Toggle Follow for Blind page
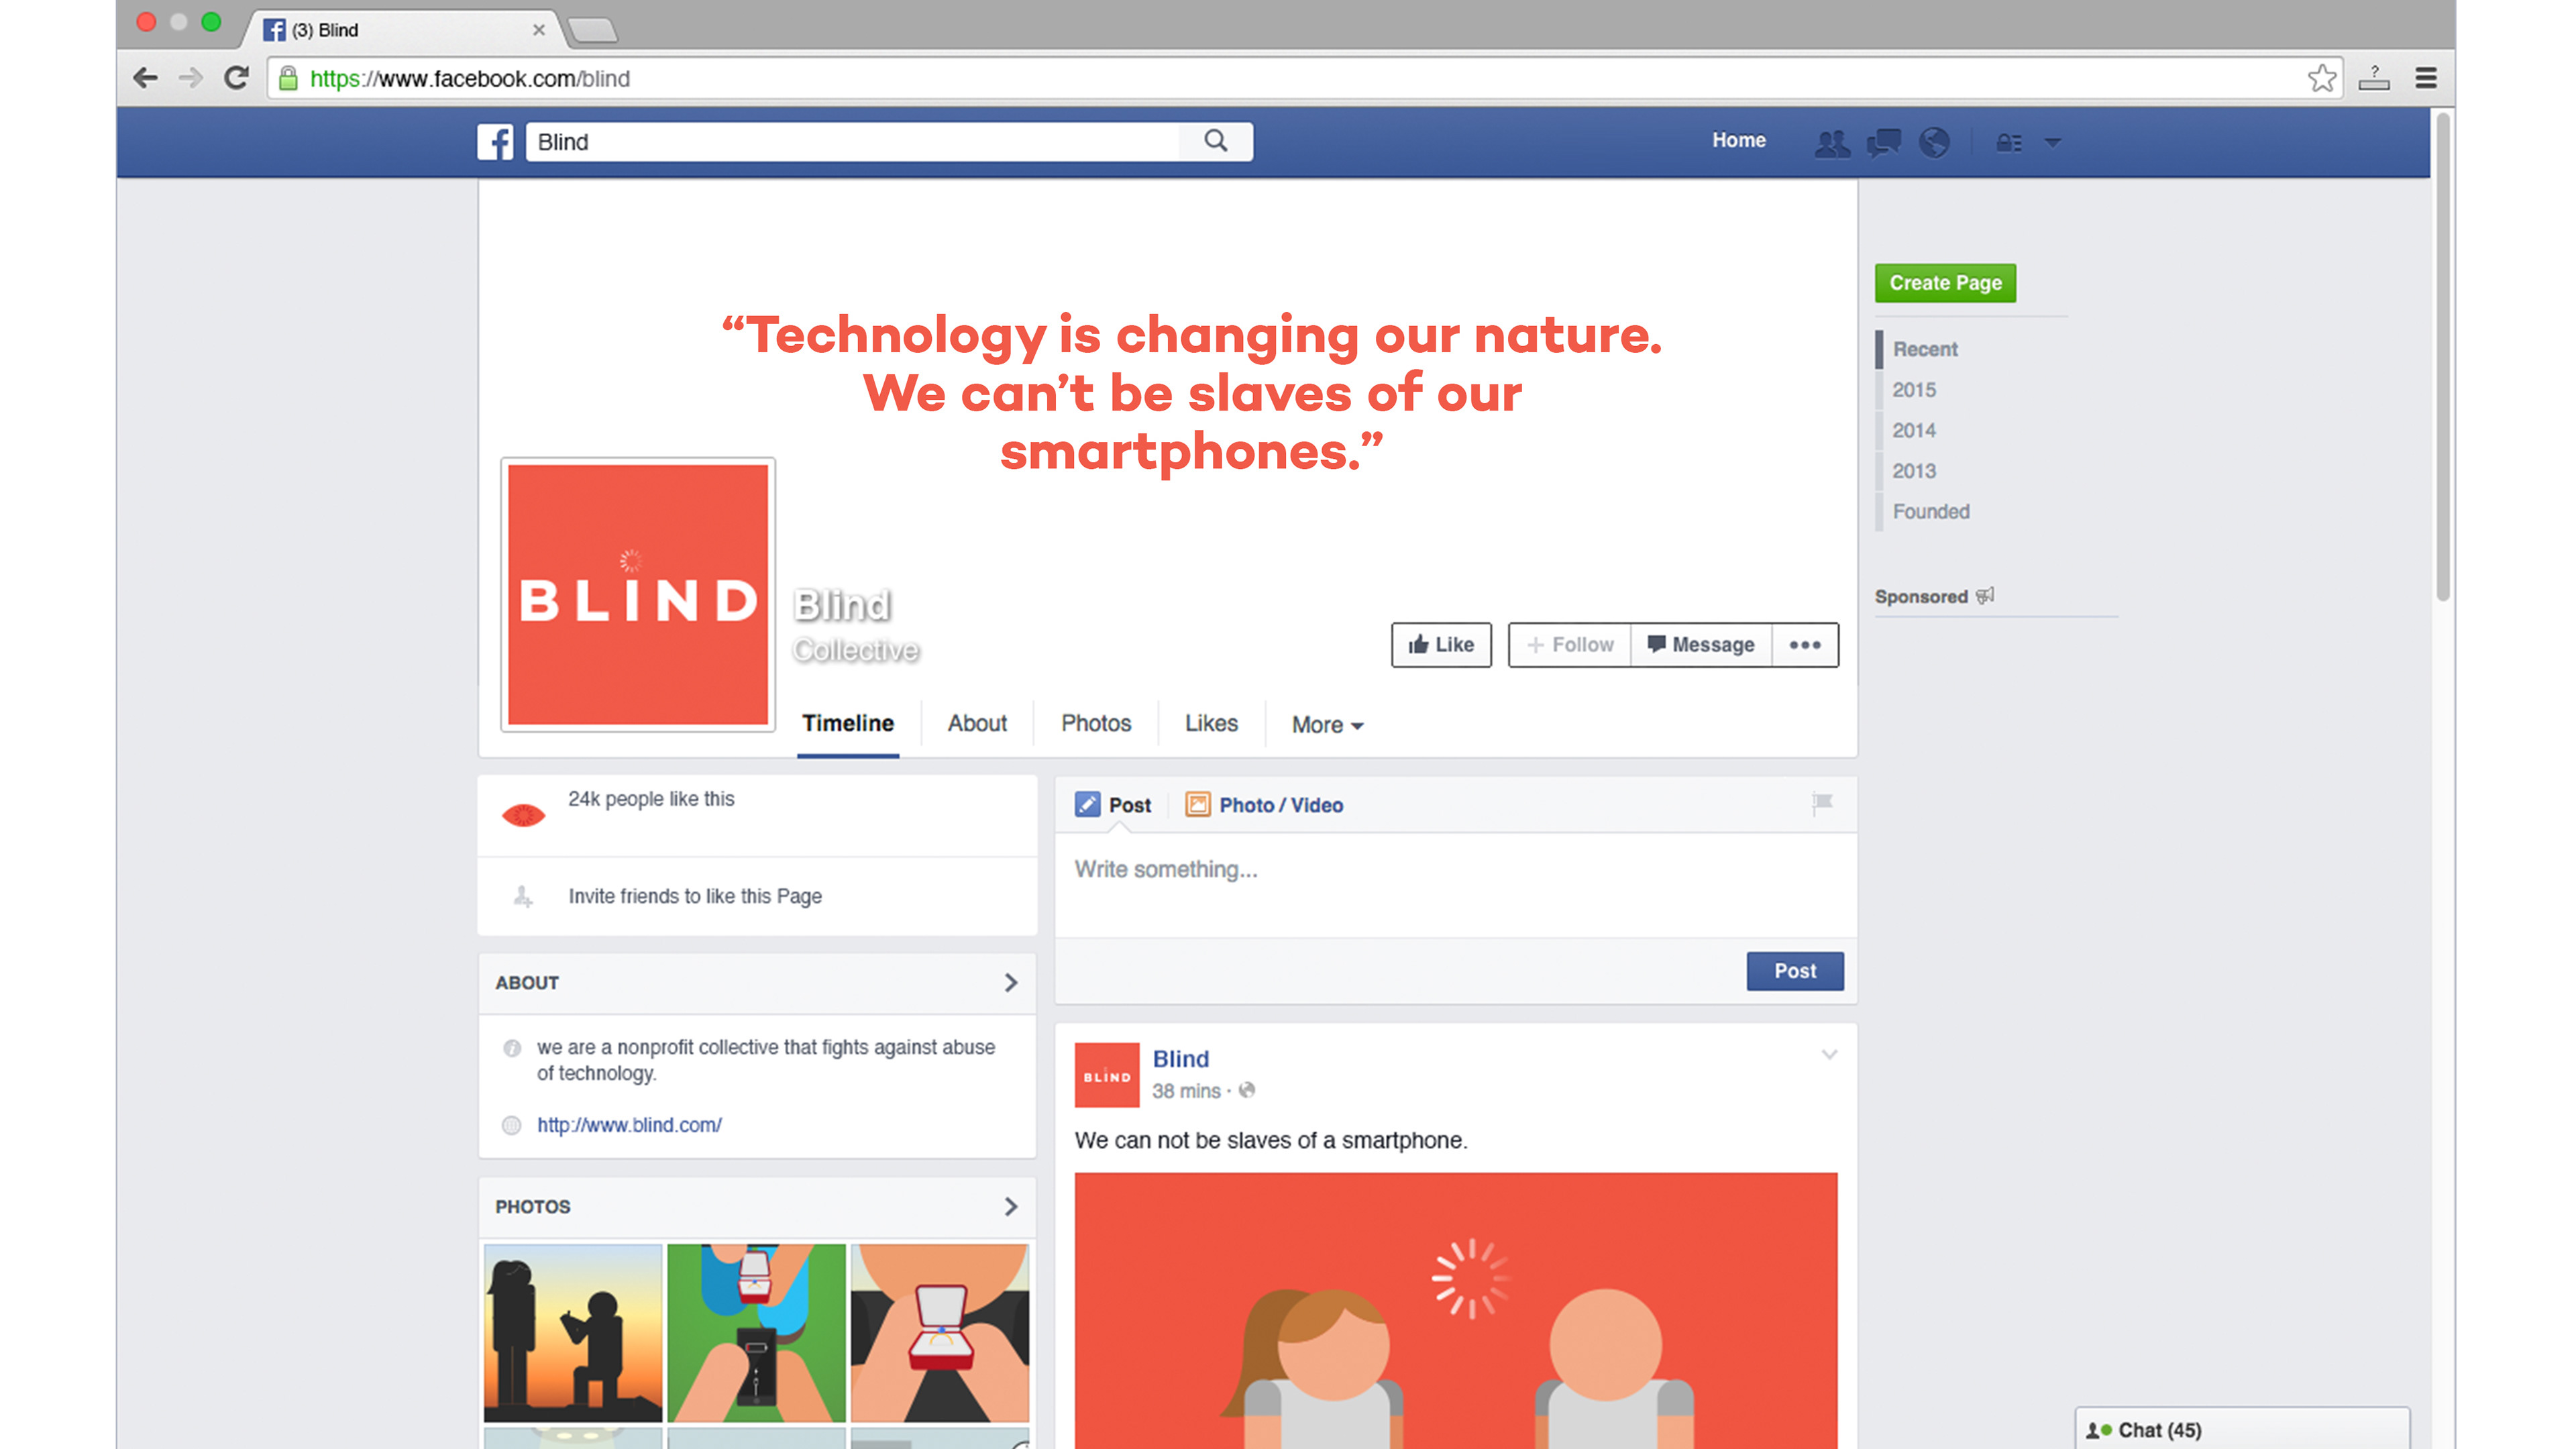The height and width of the screenshot is (1449, 2576). (1570, 645)
